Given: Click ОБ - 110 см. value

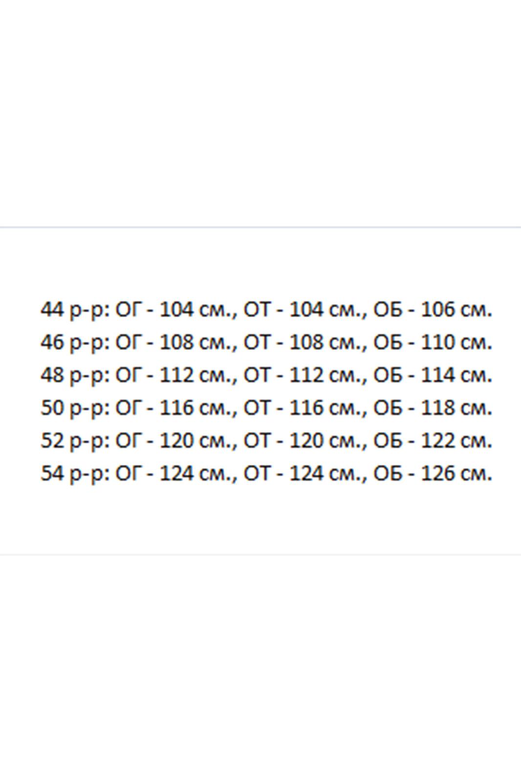Looking at the screenshot, I should [x=433, y=342].
